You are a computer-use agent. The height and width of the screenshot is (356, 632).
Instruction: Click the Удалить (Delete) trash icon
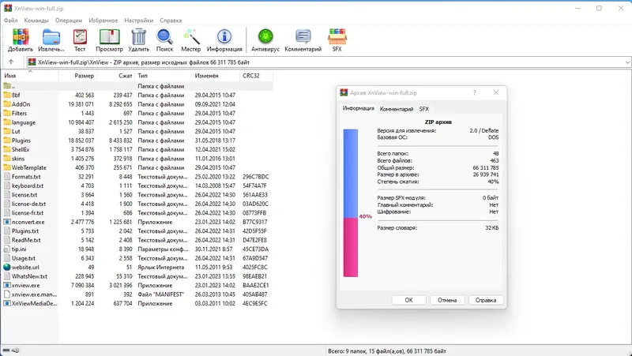tap(139, 36)
